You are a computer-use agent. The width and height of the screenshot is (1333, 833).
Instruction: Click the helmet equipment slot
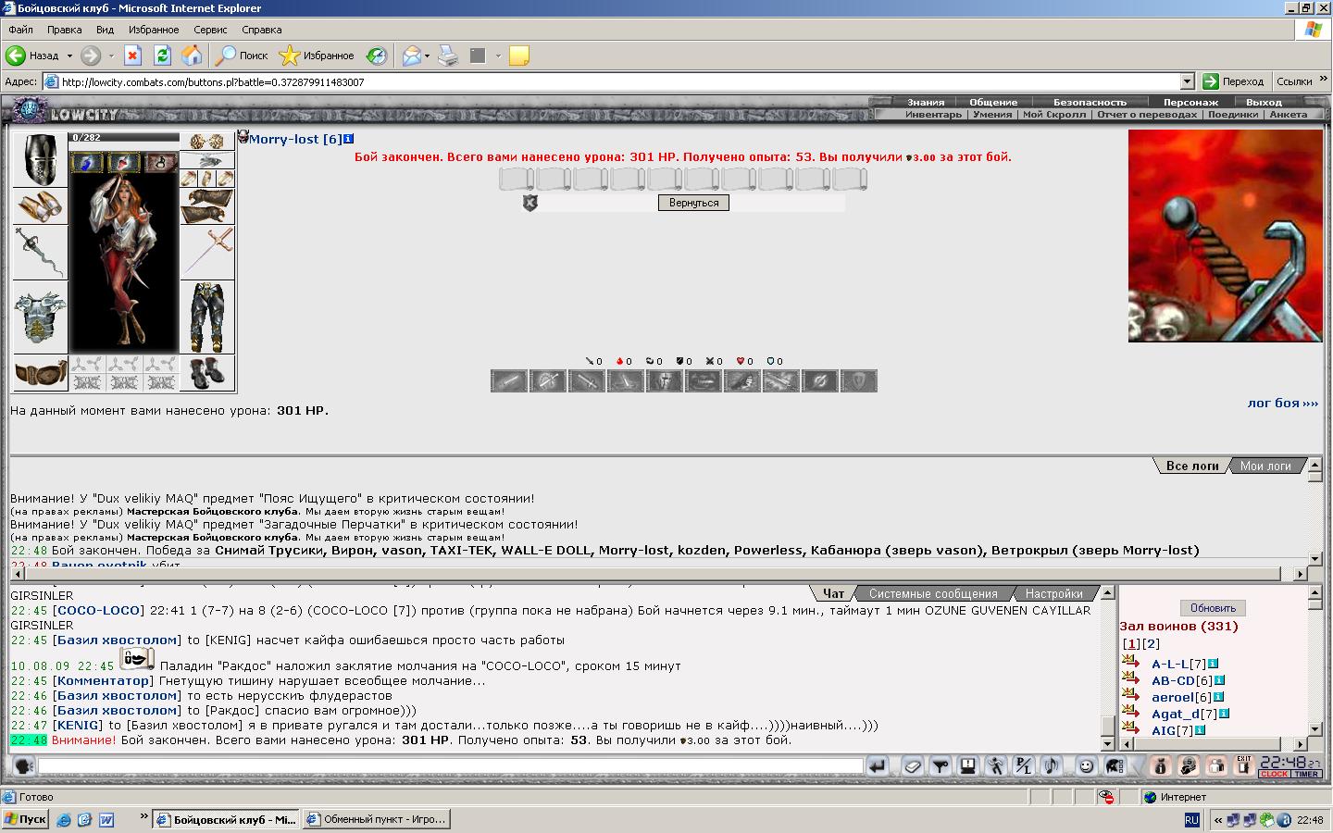point(40,159)
